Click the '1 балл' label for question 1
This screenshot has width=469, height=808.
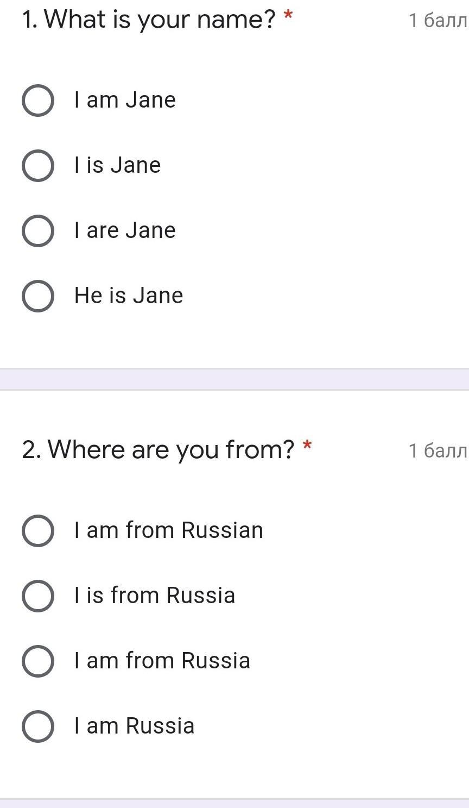438,21
